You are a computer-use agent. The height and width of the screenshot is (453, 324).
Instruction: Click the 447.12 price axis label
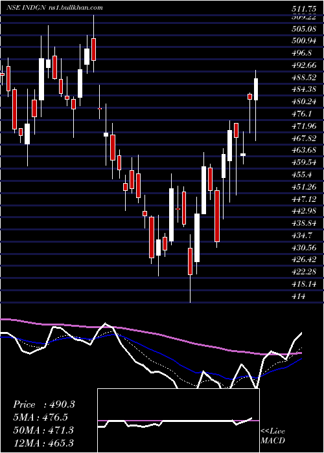coord(304,199)
